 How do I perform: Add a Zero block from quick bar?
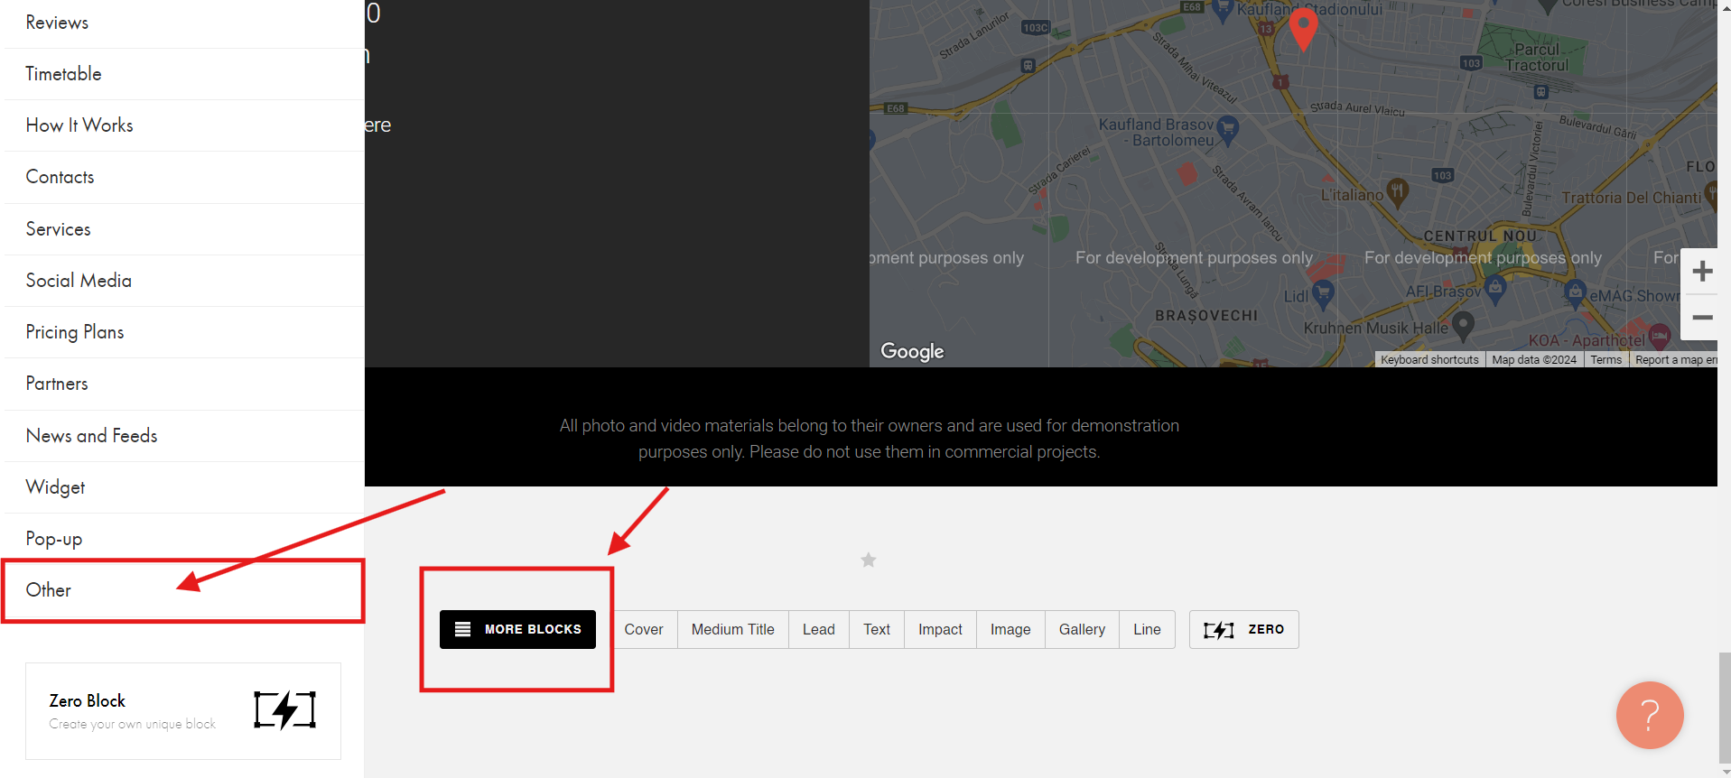pos(1243,629)
